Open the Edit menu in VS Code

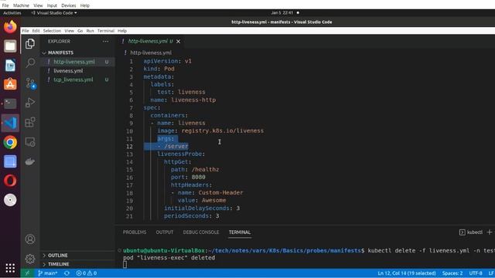(36, 31)
